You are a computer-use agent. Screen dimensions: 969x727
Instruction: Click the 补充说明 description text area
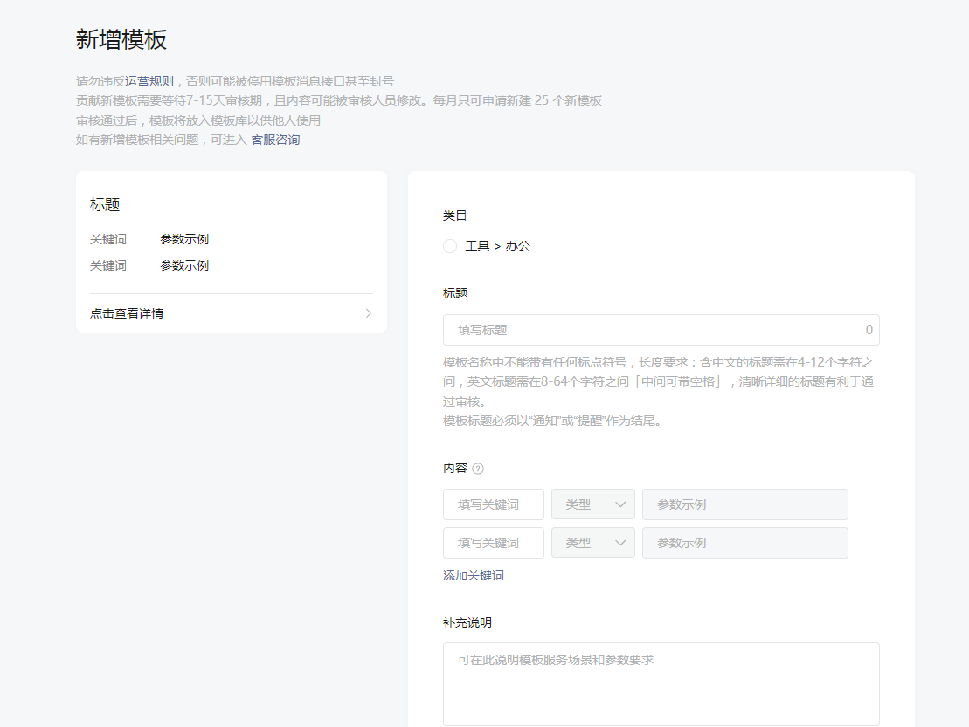661,684
